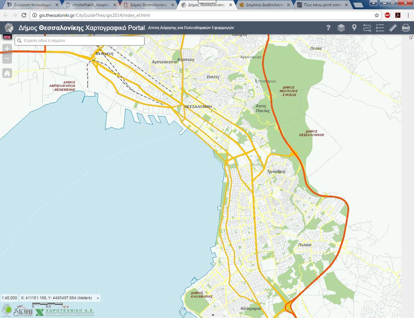Expand the bottom panel arrow handle
The image size is (414, 318).
213,315
